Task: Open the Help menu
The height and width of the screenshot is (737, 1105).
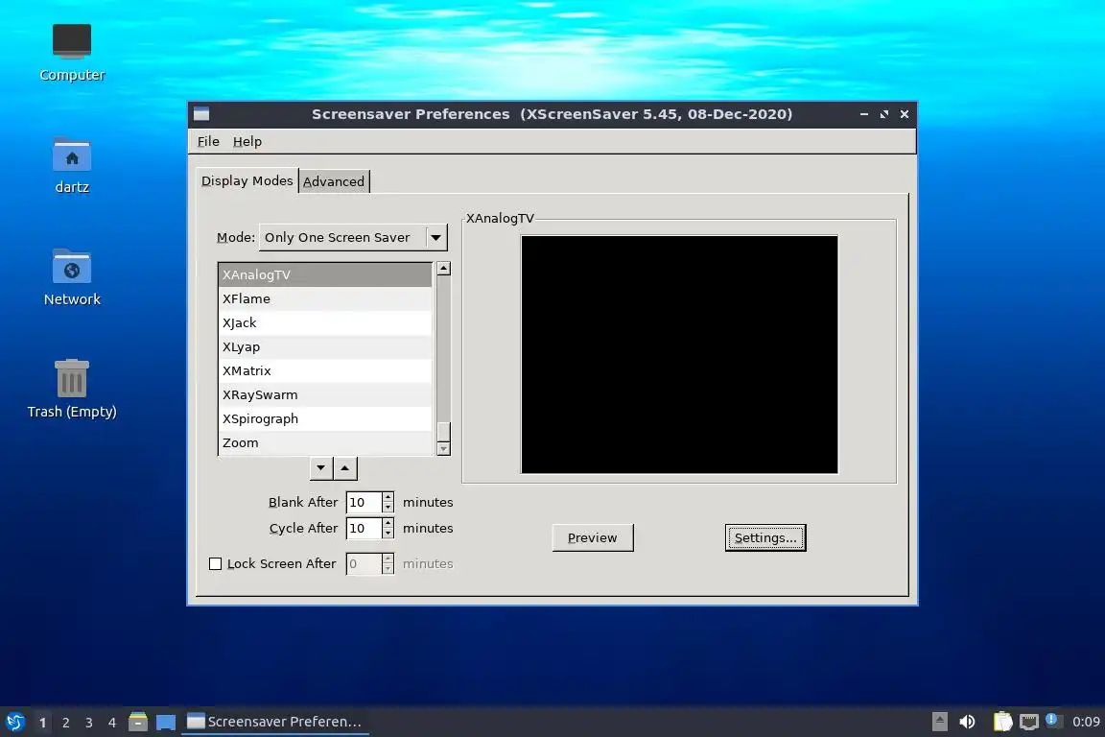Action: [247, 141]
